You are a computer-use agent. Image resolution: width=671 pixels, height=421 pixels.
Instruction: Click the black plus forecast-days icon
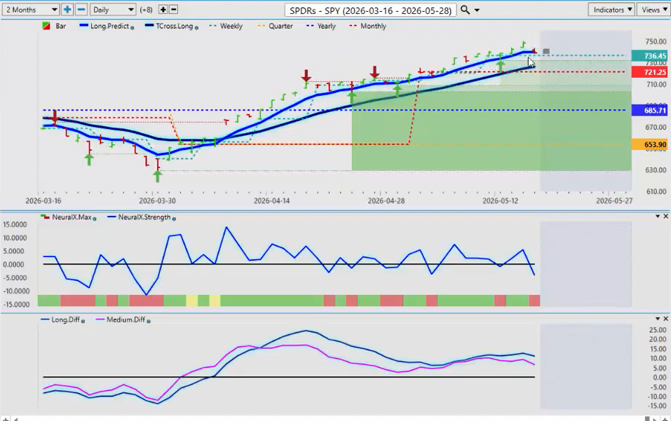163,9
